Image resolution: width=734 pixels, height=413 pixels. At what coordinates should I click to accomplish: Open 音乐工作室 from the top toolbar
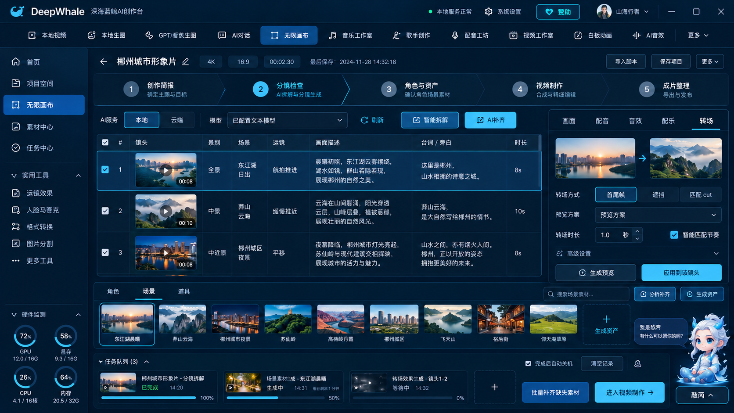(x=350, y=36)
